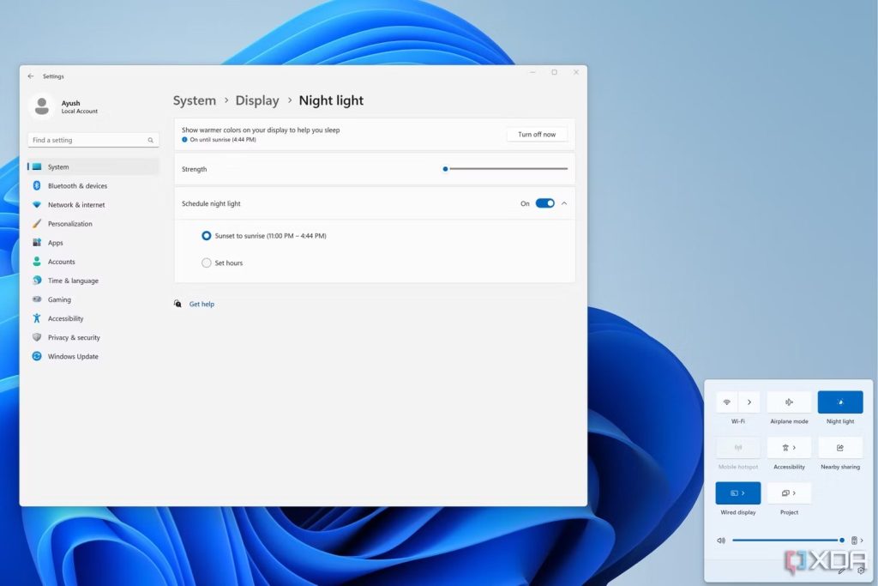Open Bluetooth & devices settings

point(77,186)
